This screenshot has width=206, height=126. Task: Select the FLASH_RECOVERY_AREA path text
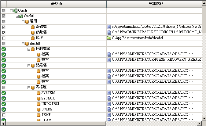pos(156,59)
